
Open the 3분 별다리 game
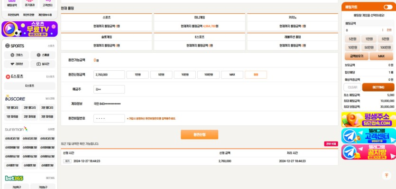pos(47,108)
